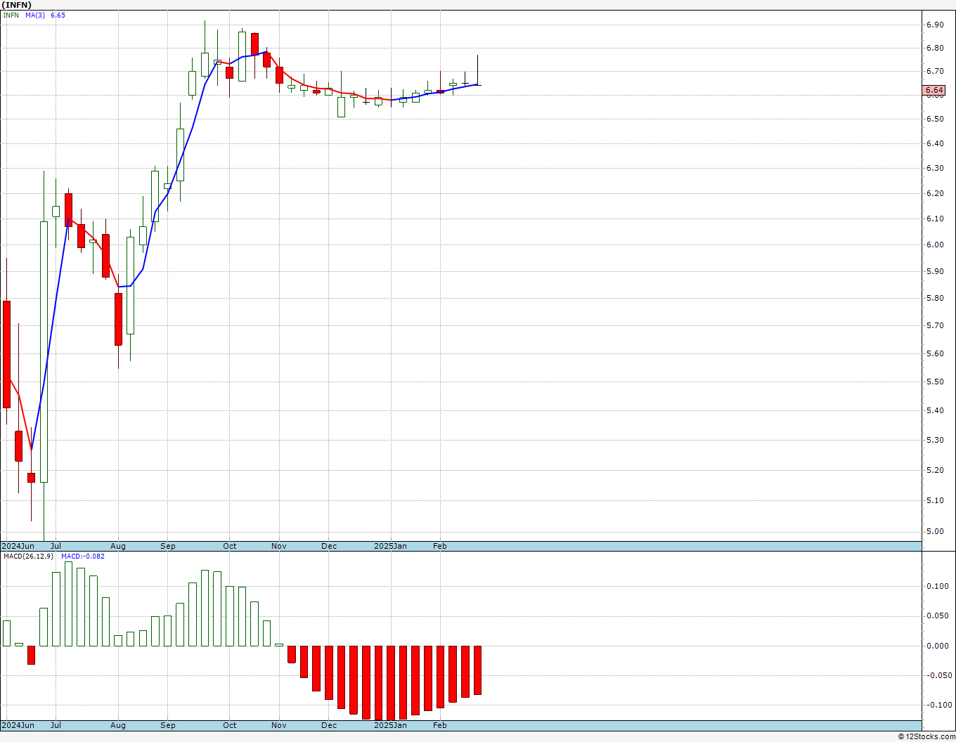Click the 5.60 price axis label

(x=935, y=353)
